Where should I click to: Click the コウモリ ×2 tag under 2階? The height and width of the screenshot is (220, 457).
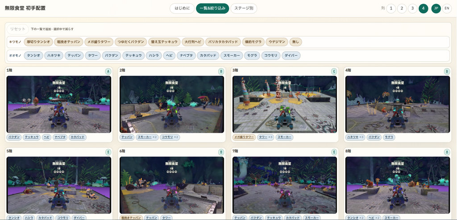170,137
